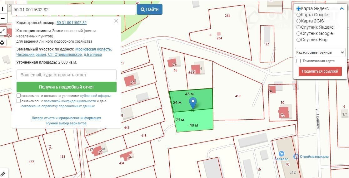349x178 pixels.
Task: Click the Стройматериалы store marker
Action: [296, 156]
